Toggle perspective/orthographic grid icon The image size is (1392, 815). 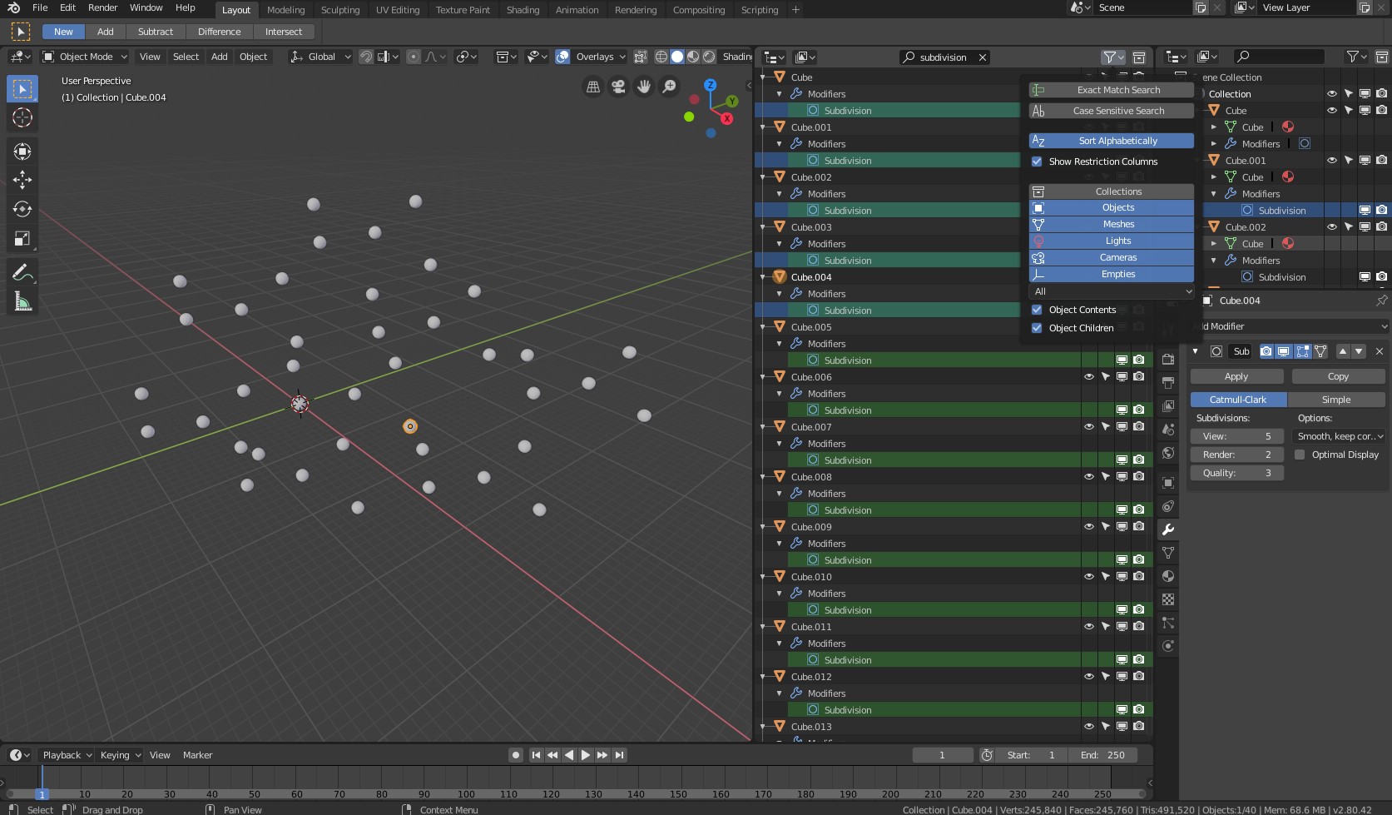[x=593, y=87]
